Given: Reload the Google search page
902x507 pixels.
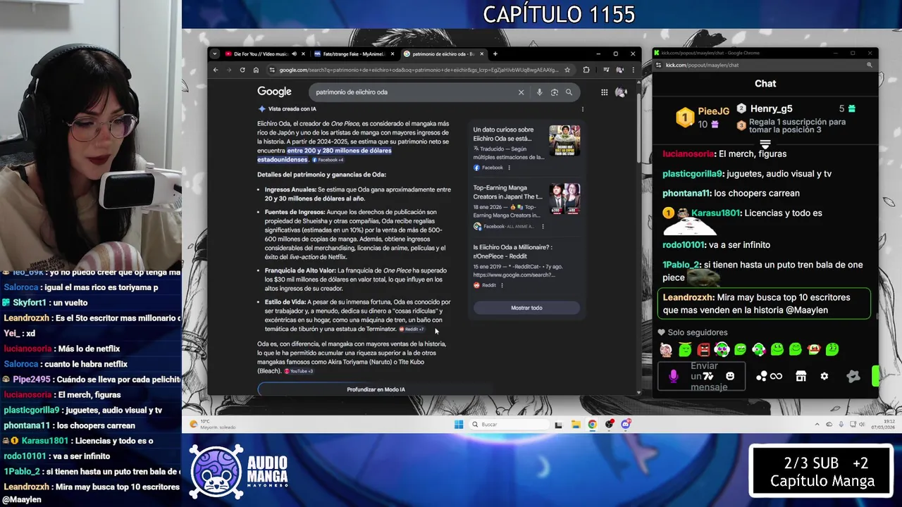Looking at the screenshot, I should click(x=242, y=70).
